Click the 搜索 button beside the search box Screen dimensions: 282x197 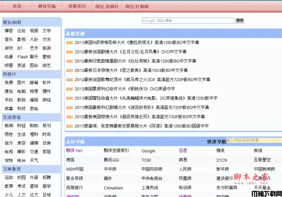point(240,21)
